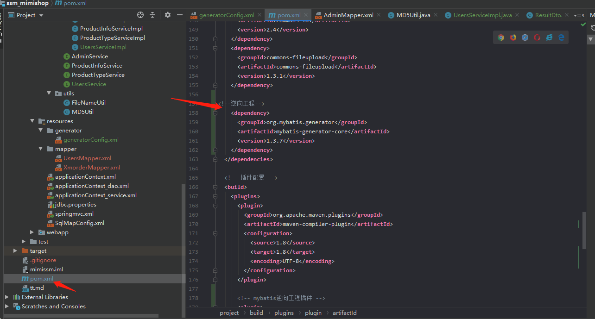Click the Project panel horizontal scrollbar
Image resolution: width=595 pixels, height=319 pixels.
(x=81, y=316)
